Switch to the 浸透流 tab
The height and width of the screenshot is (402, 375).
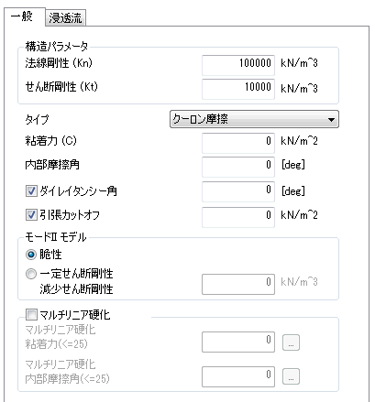point(65,18)
